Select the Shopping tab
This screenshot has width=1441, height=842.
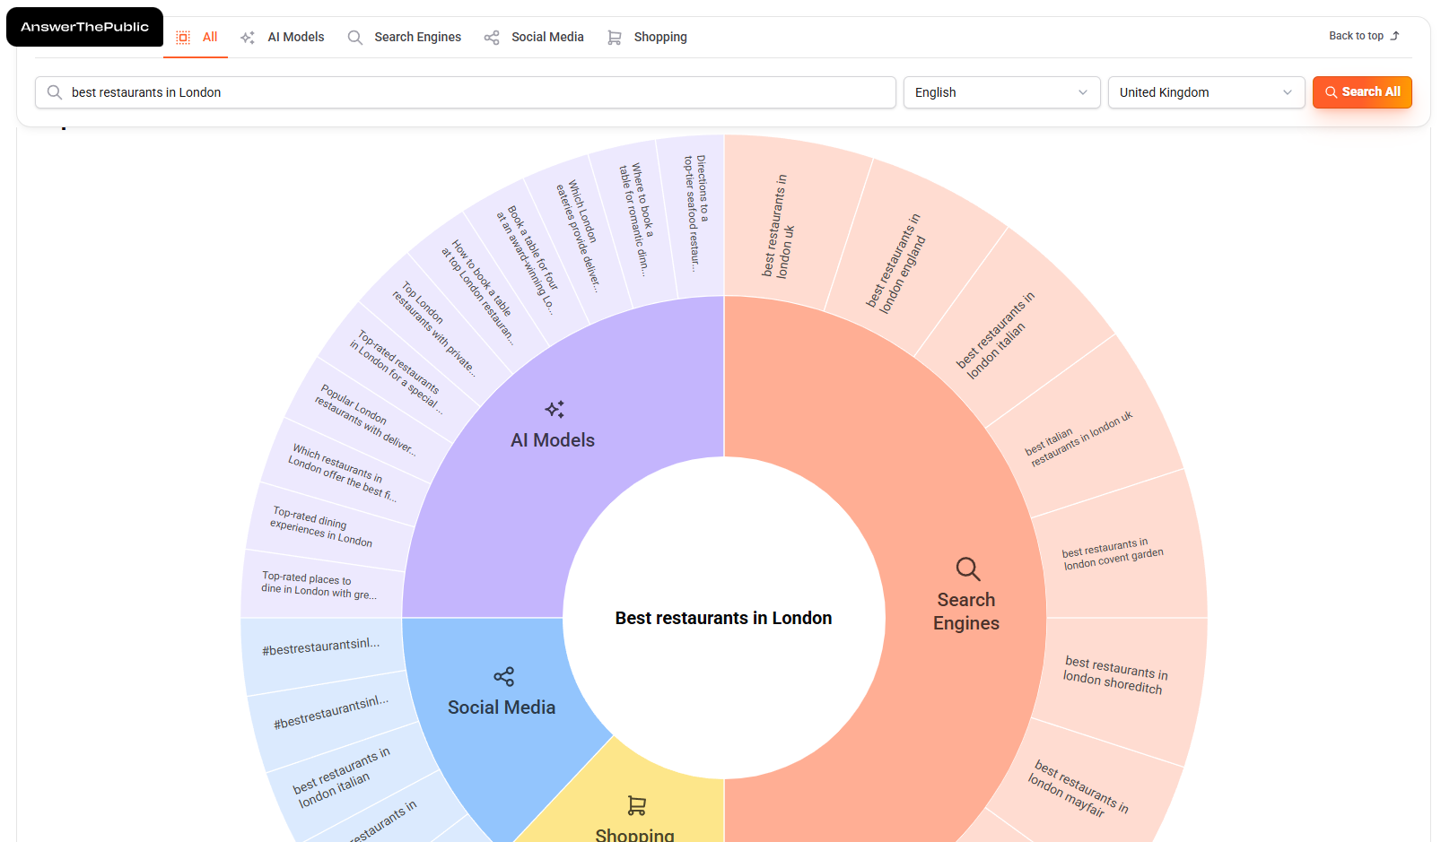647,38
